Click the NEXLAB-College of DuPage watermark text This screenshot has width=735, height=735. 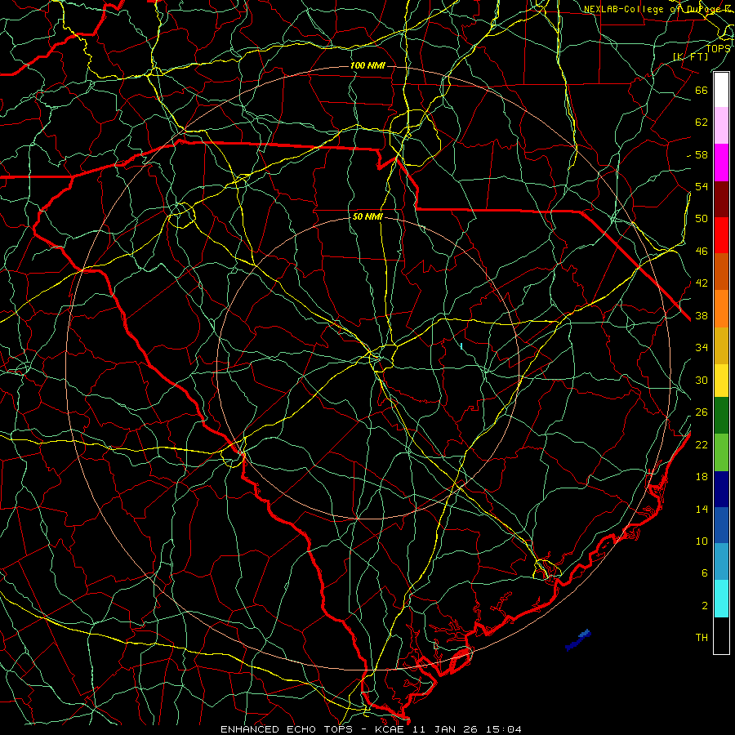[657, 9]
